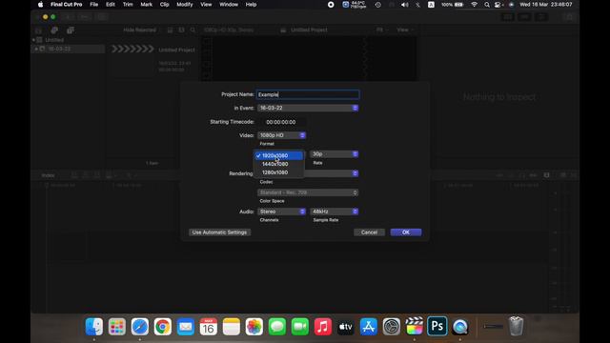Screen dimensions: 610x343
Task: Open Music from the dock
Action: [x=323, y=326]
